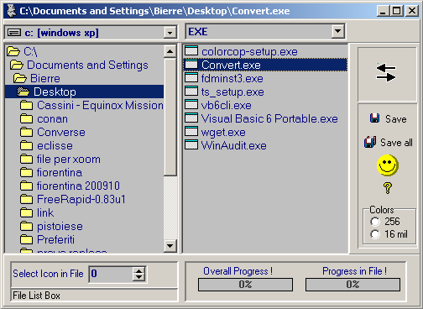This screenshot has width=423, height=309.
Task: Click the folder icon next to conan
Action: [x=27, y=118]
